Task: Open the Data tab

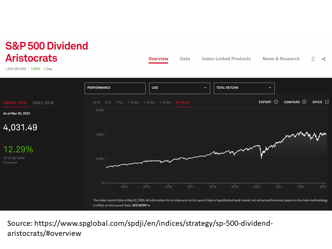Action: 185,59
